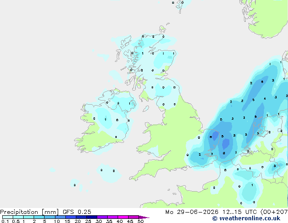Click the 1–2 mm legend color swatch

29,217
